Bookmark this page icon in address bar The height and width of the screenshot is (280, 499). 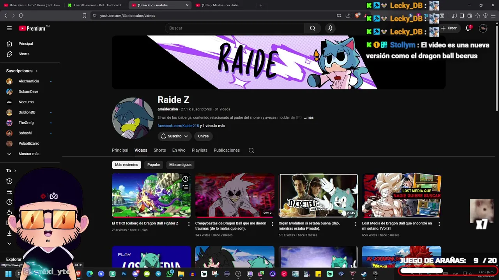(84, 16)
